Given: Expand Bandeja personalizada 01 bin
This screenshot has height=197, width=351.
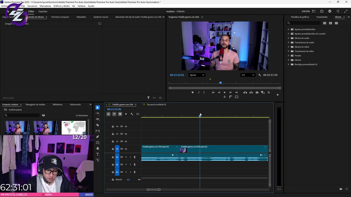Looking at the screenshot, I should point(288,64).
